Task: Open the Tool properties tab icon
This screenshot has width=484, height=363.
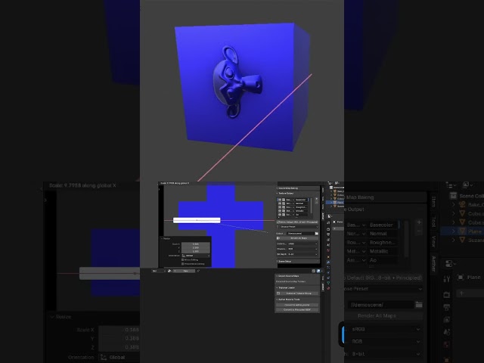Action: coord(328,222)
